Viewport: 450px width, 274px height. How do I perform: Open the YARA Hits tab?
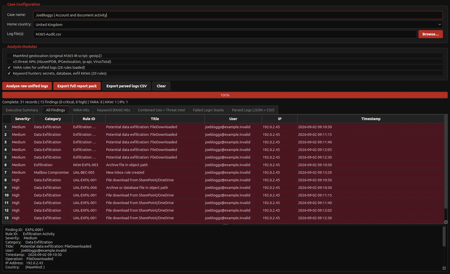coord(81,110)
